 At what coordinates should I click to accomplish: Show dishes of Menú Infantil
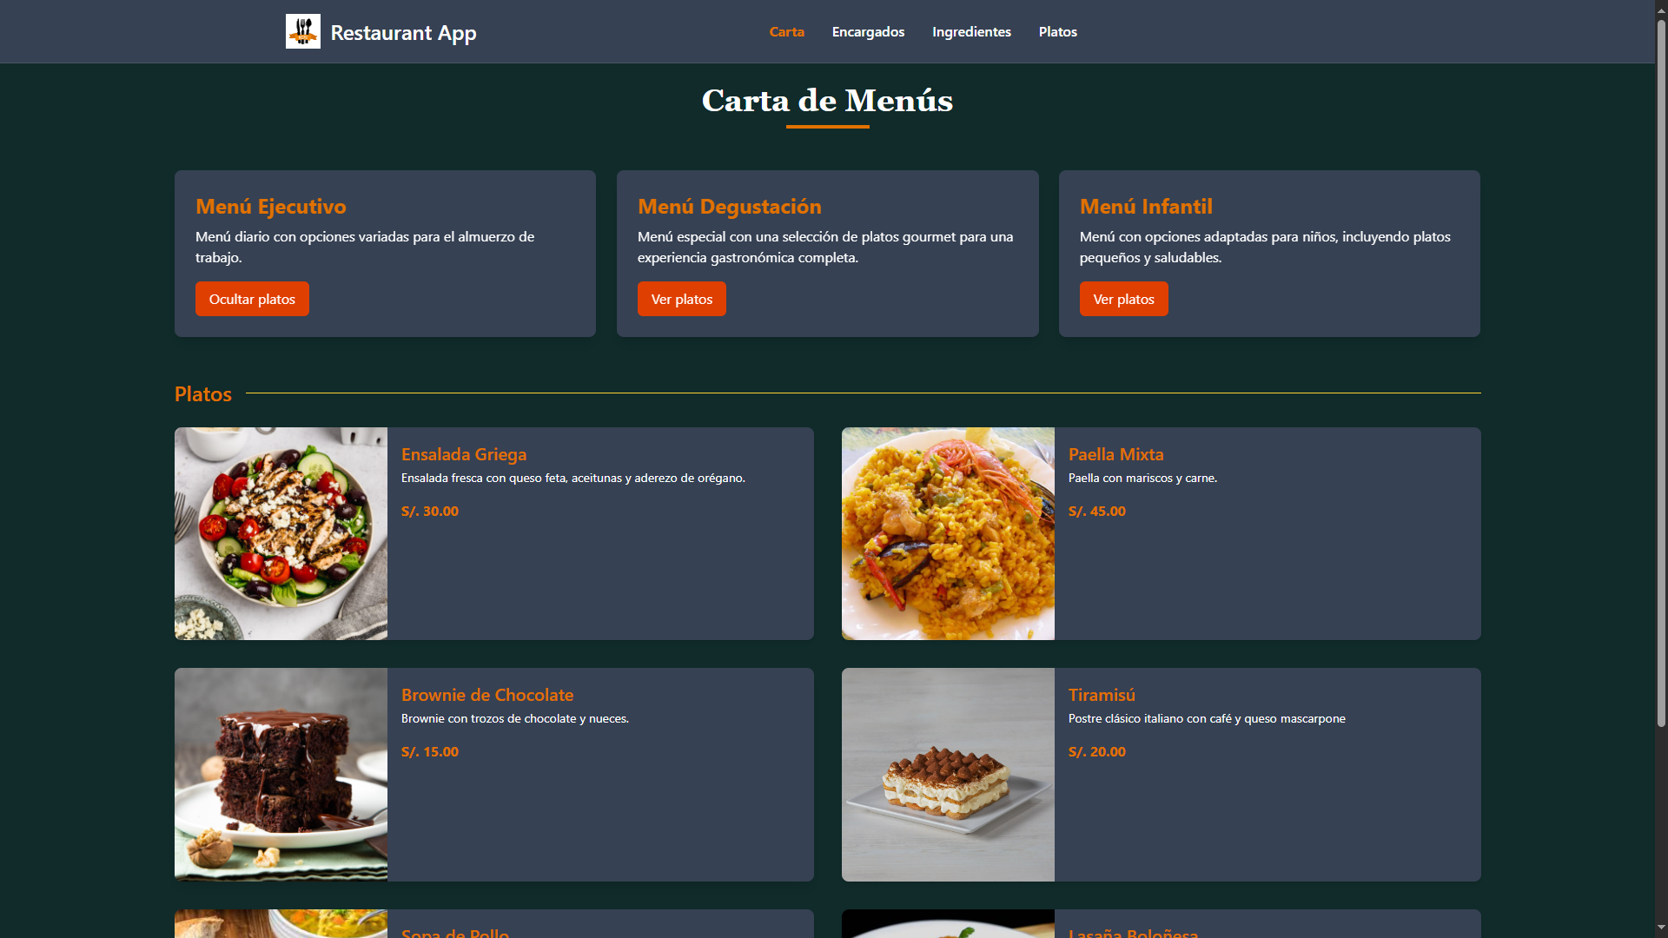pyautogui.click(x=1123, y=299)
